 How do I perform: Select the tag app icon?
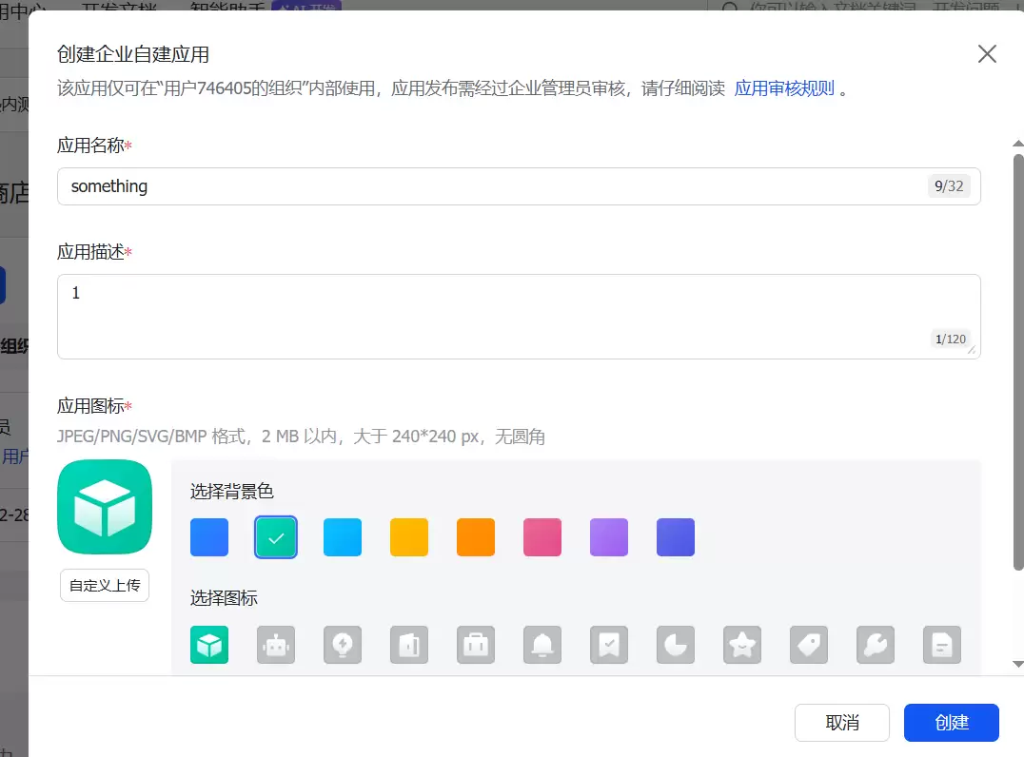coord(809,645)
